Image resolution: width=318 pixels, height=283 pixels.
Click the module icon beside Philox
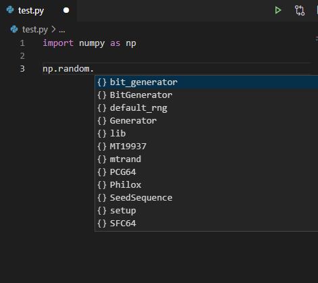tap(102, 185)
